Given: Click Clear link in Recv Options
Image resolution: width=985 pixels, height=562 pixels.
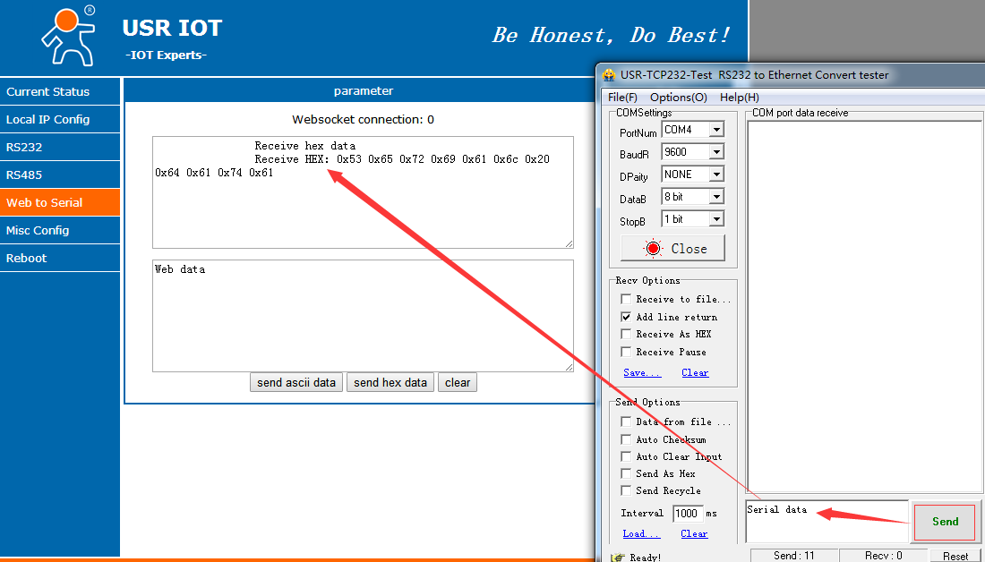Looking at the screenshot, I should point(695,372).
